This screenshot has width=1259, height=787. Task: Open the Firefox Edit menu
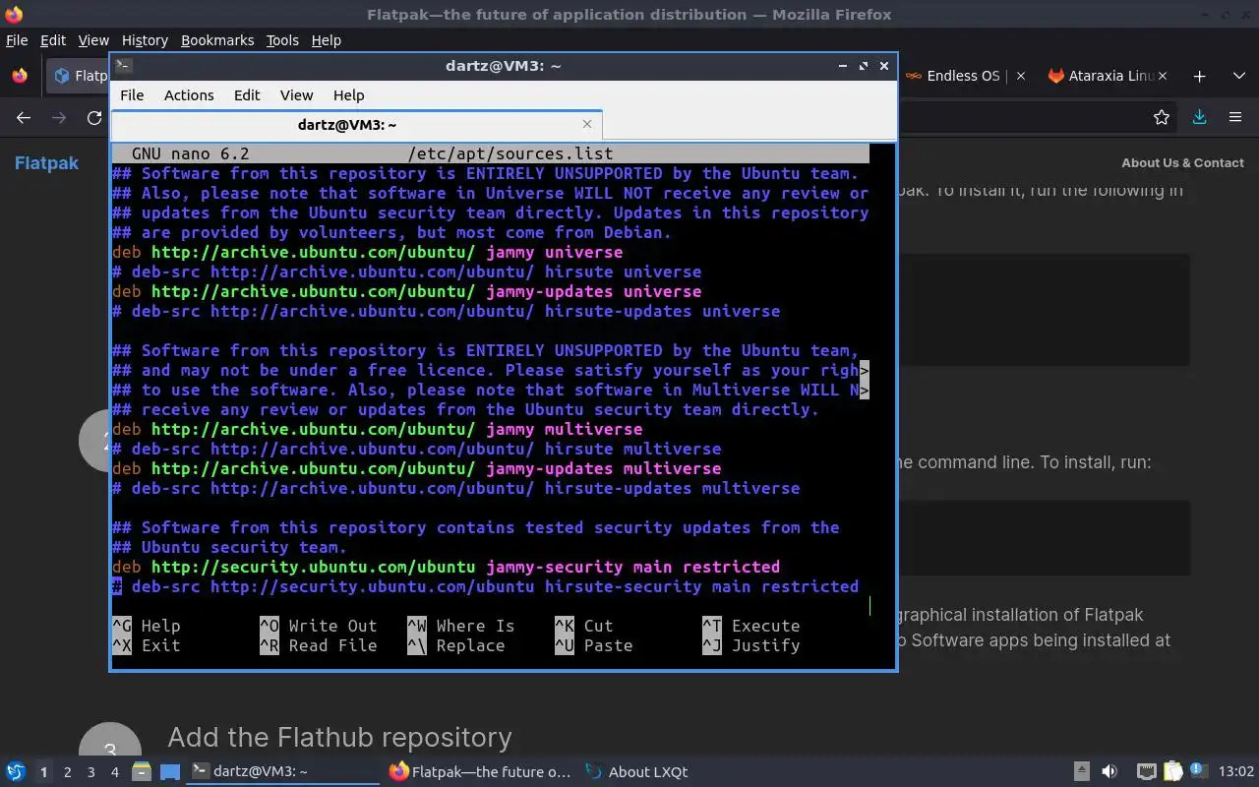52,40
